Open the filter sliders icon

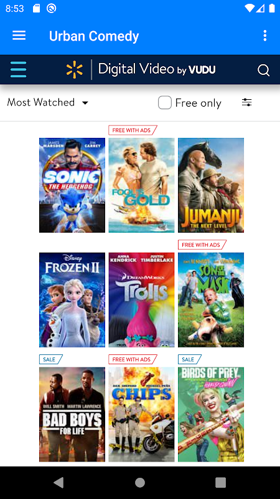(246, 102)
